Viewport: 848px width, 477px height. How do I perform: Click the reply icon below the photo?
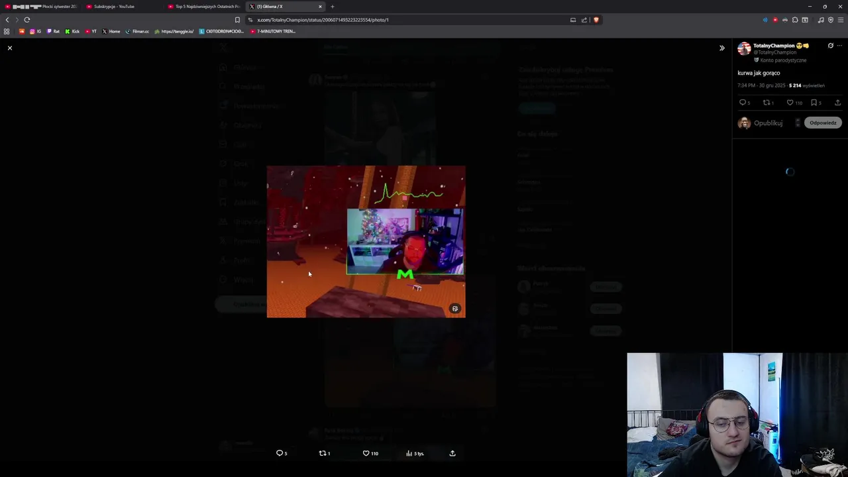(x=280, y=453)
